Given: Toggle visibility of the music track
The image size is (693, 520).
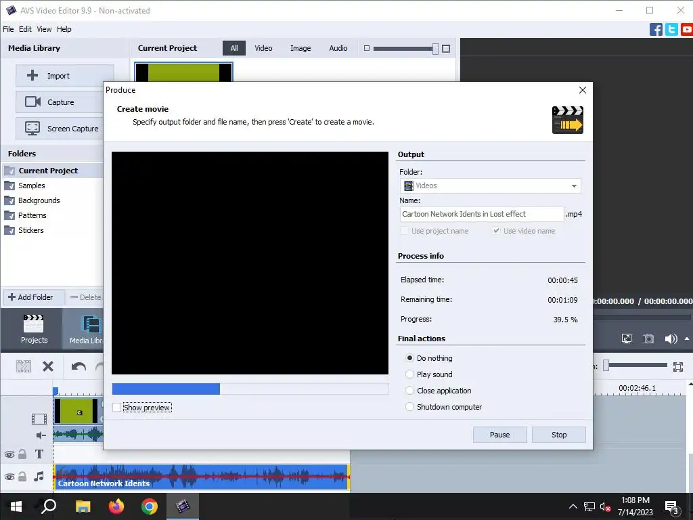Looking at the screenshot, I should 9,477.
